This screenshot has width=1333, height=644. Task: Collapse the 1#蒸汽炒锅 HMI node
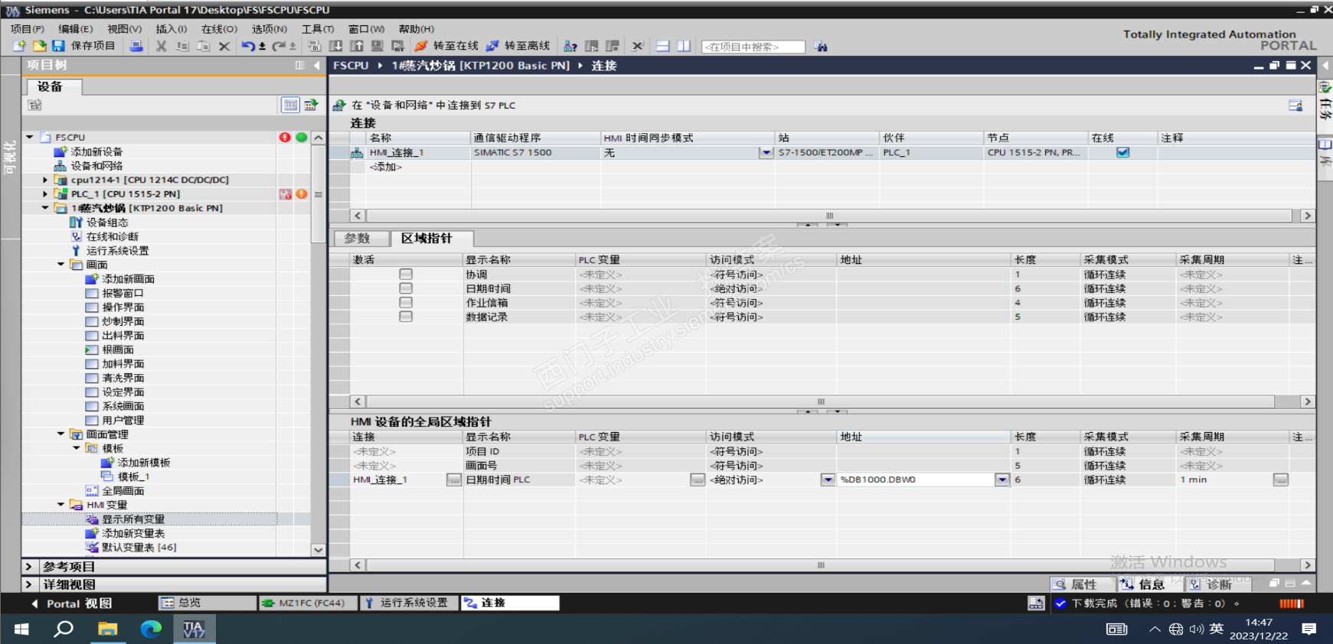(45, 208)
